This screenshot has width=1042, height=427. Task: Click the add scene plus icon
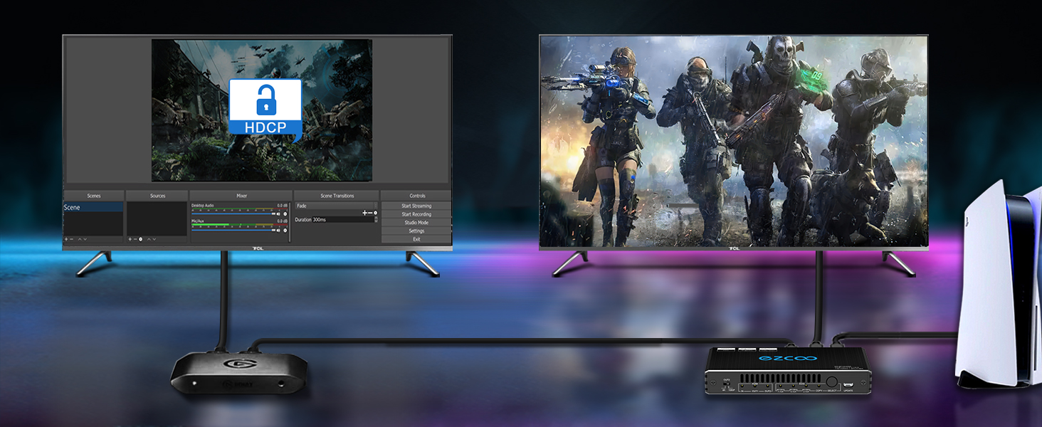[x=65, y=239]
